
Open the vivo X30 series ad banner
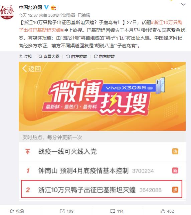133,87
